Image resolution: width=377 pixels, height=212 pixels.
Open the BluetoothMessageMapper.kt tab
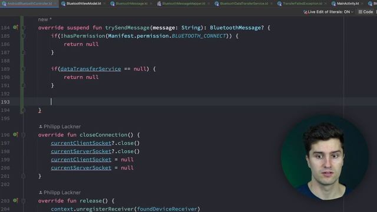183,4
